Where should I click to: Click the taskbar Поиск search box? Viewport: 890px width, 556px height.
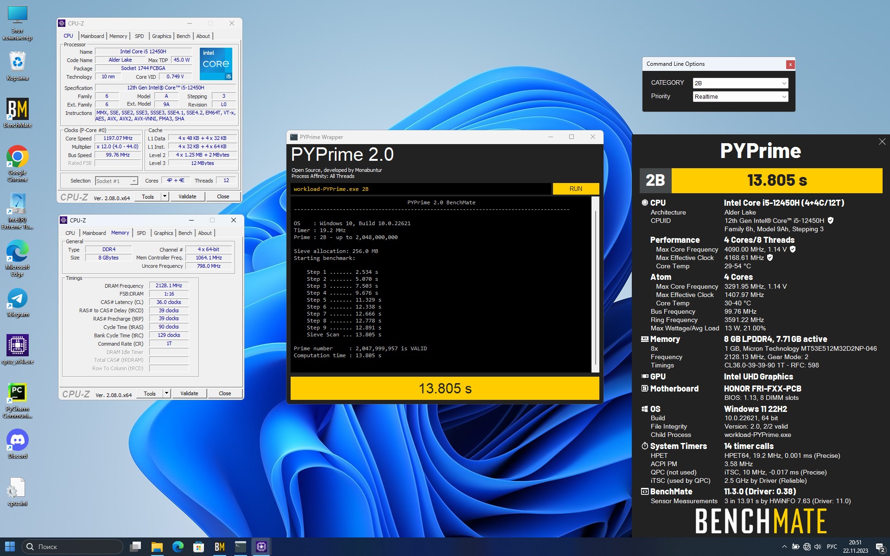[x=72, y=547]
